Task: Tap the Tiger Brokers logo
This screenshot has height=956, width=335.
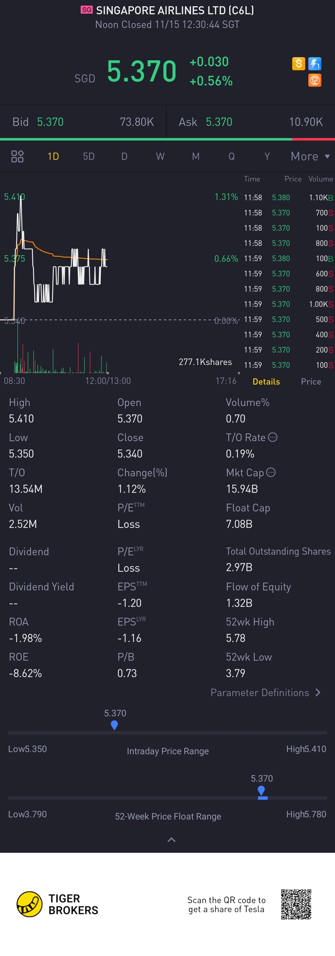Action: click(57, 904)
